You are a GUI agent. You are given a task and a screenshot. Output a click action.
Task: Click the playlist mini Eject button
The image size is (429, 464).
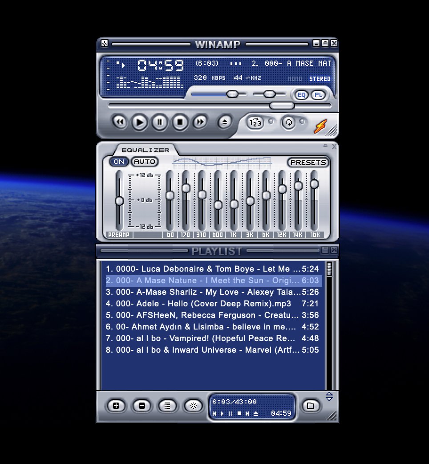click(256, 414)
